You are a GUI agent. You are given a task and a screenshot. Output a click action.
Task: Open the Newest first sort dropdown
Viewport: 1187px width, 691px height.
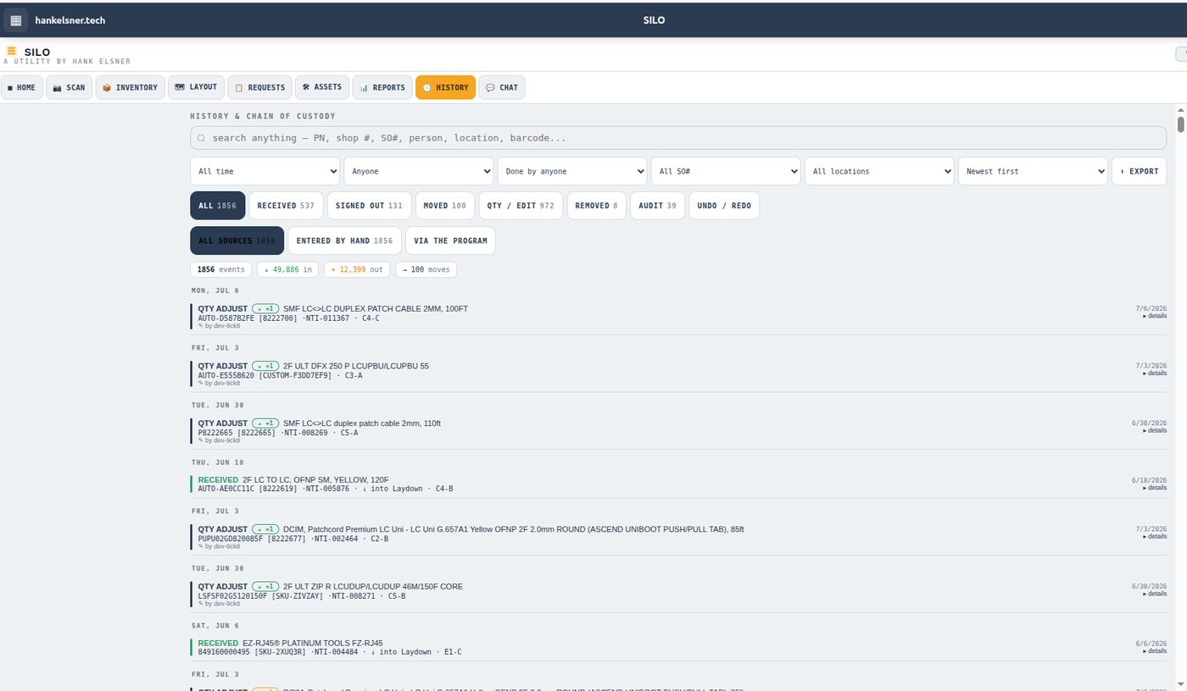[x=1033, y=171]
